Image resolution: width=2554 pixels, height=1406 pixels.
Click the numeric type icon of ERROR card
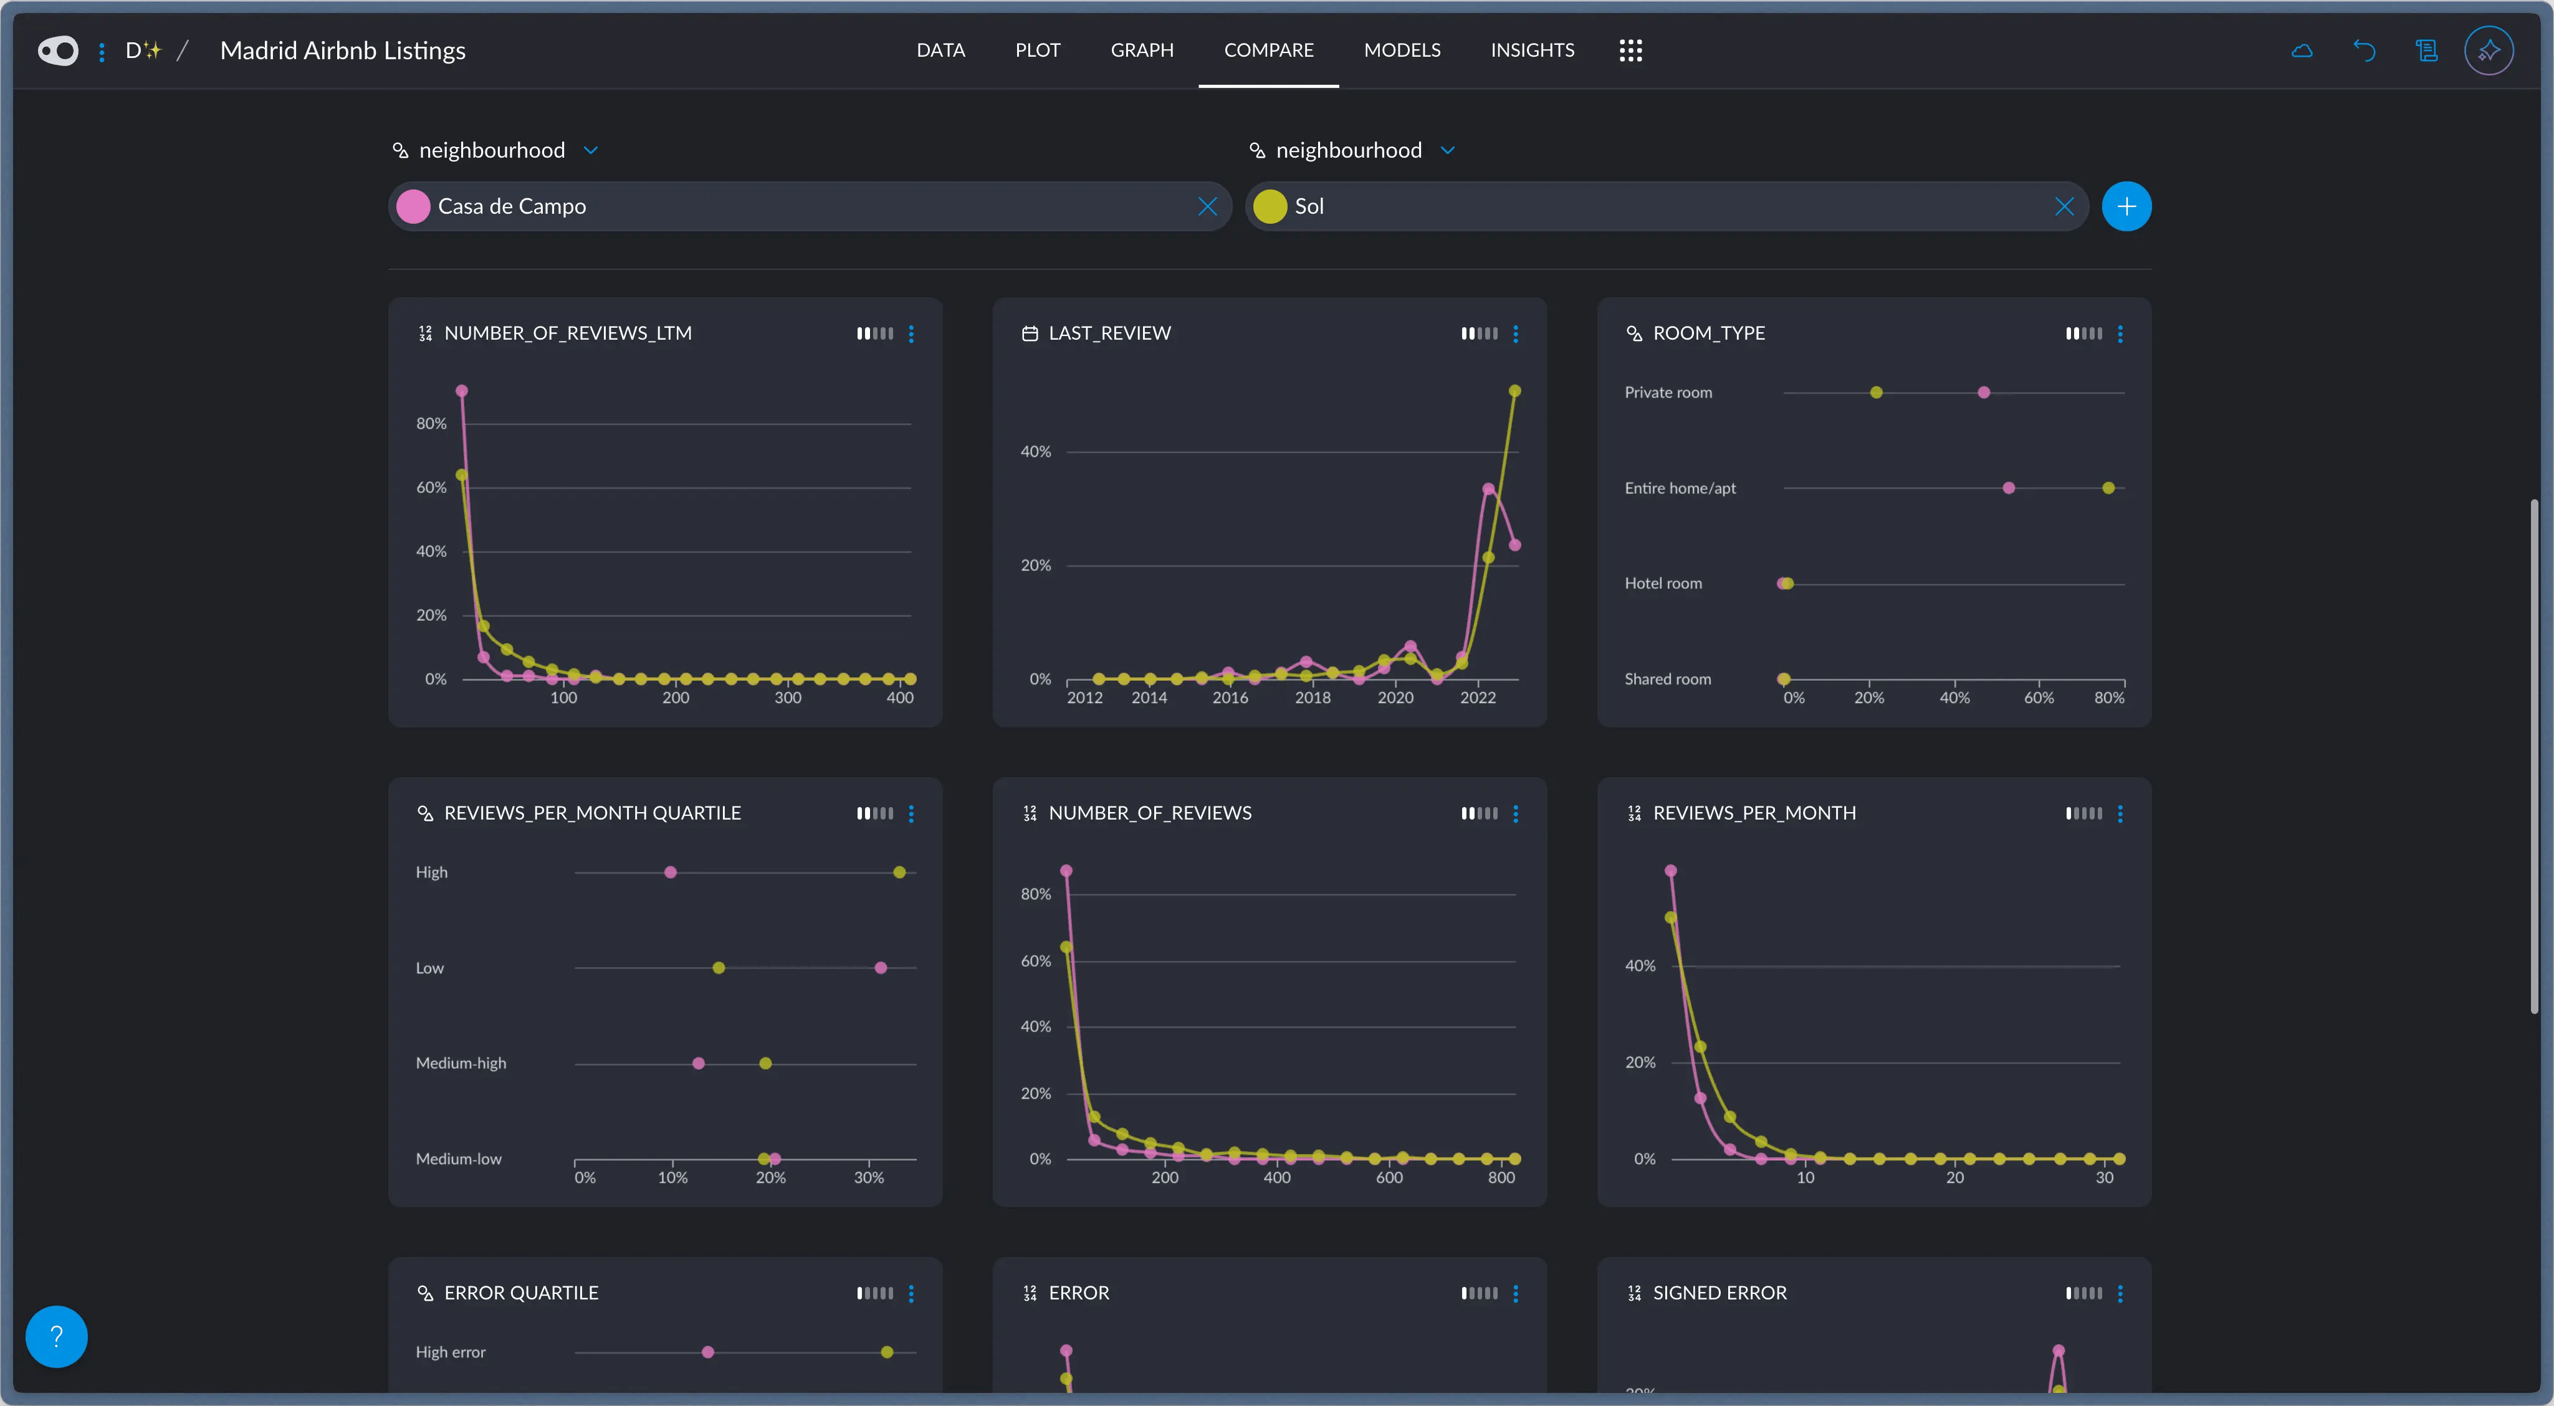pos(1030,1294)
